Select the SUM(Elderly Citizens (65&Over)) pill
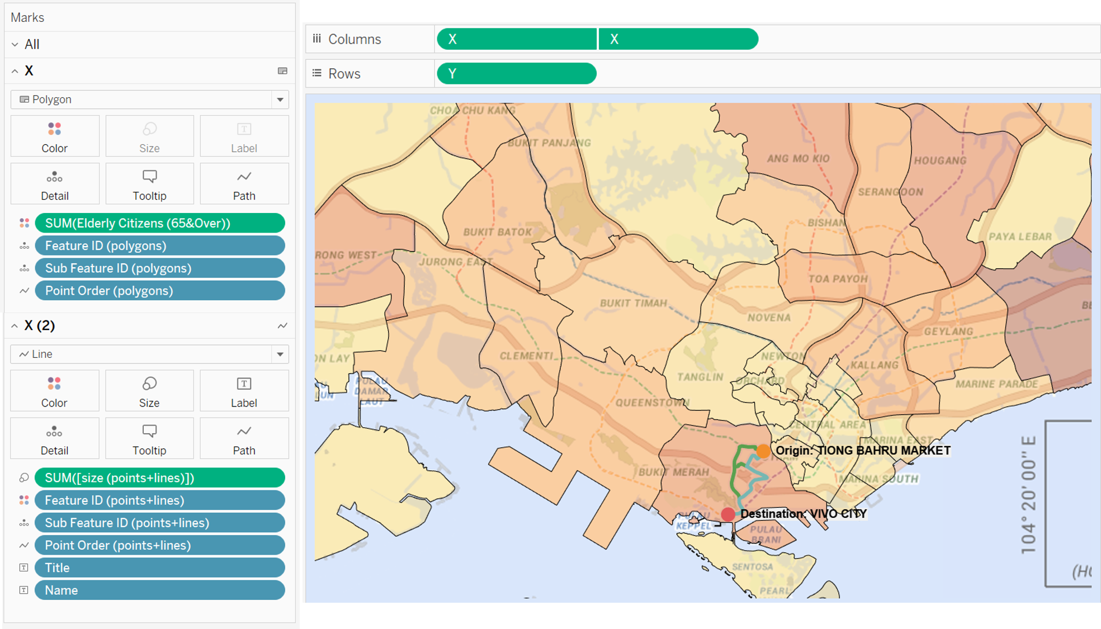The width and height of the screenshot is (1101, 629). (159, 223)
